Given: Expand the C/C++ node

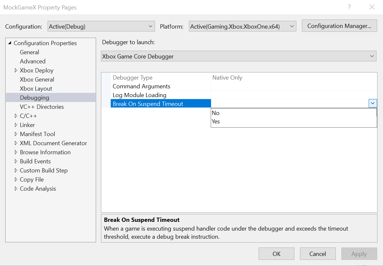Looking at the screenshot, I should click(16, 116).
